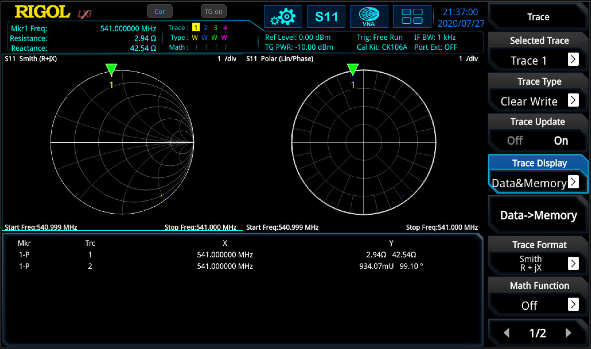Click the Trace Format menu label
The image size is (591, 349).
click(539, 245)
